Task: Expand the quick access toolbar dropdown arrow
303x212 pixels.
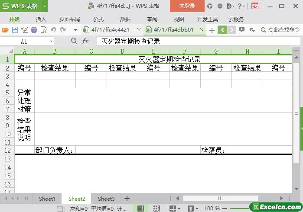Action: pos(75,30)
